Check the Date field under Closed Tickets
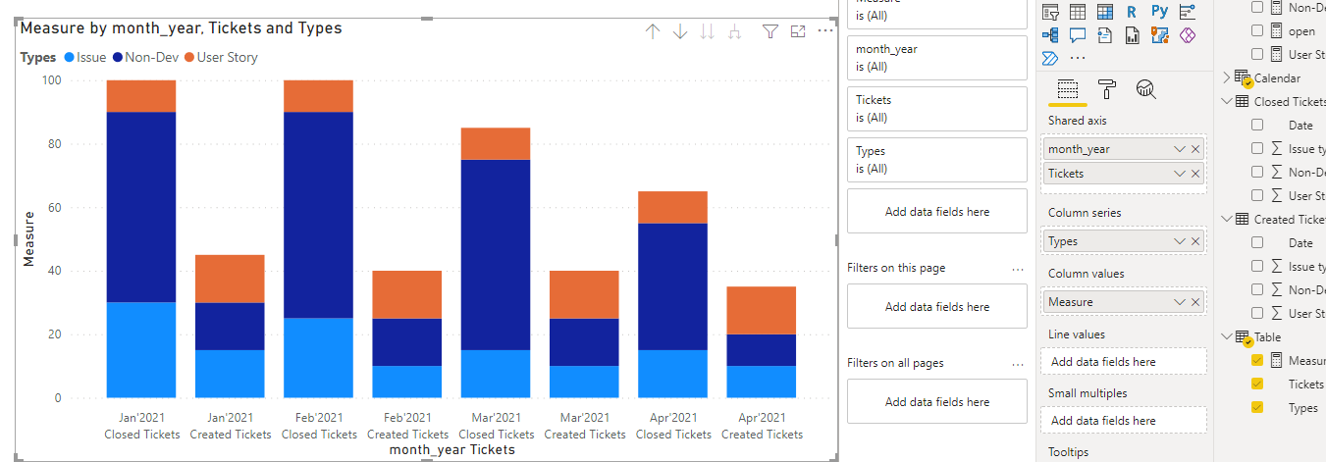Image resolution: width=1326 pixels, height=462 pixels. (x=1257, y=125)
